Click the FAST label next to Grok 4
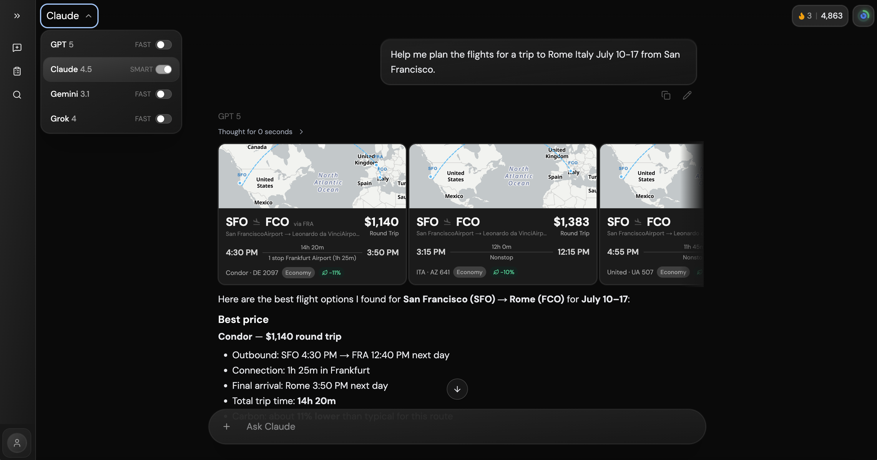This screenshot has height=460, width=877. click(143, 119)
